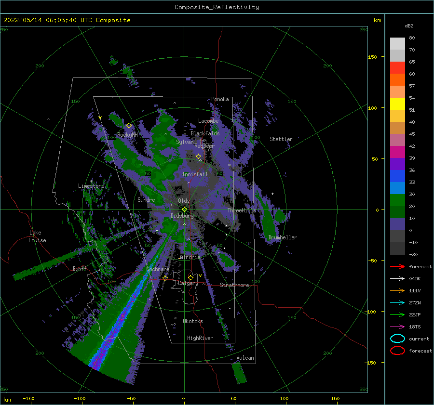
Task: Click the Ponoka city label
Action: coord(220,99)
